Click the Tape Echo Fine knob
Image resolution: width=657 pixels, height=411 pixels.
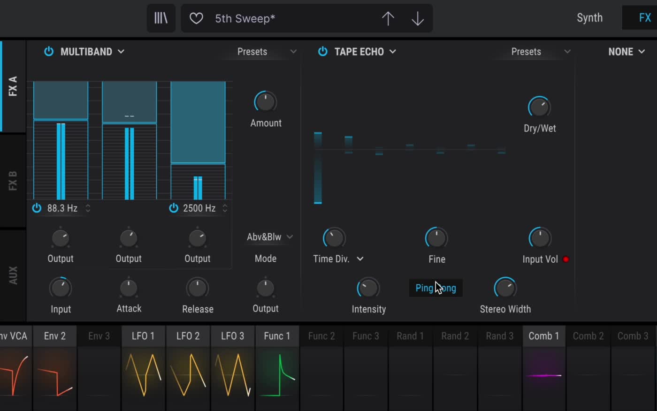(x=436, y=238)
